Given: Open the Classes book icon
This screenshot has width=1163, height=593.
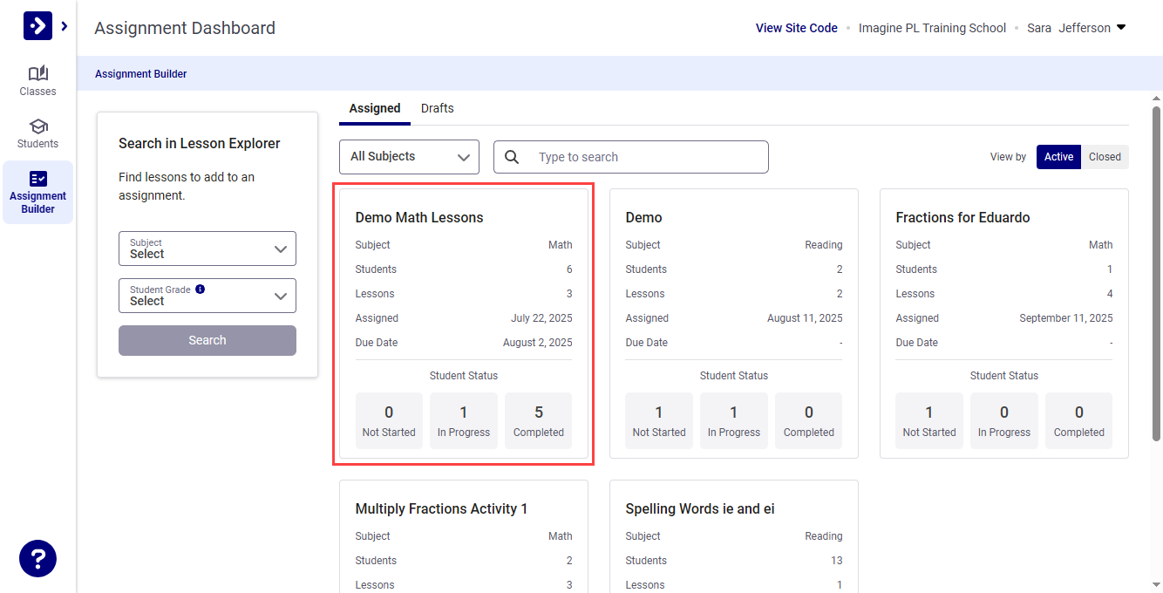Looking at the screenshot, I should pos(37,73).
